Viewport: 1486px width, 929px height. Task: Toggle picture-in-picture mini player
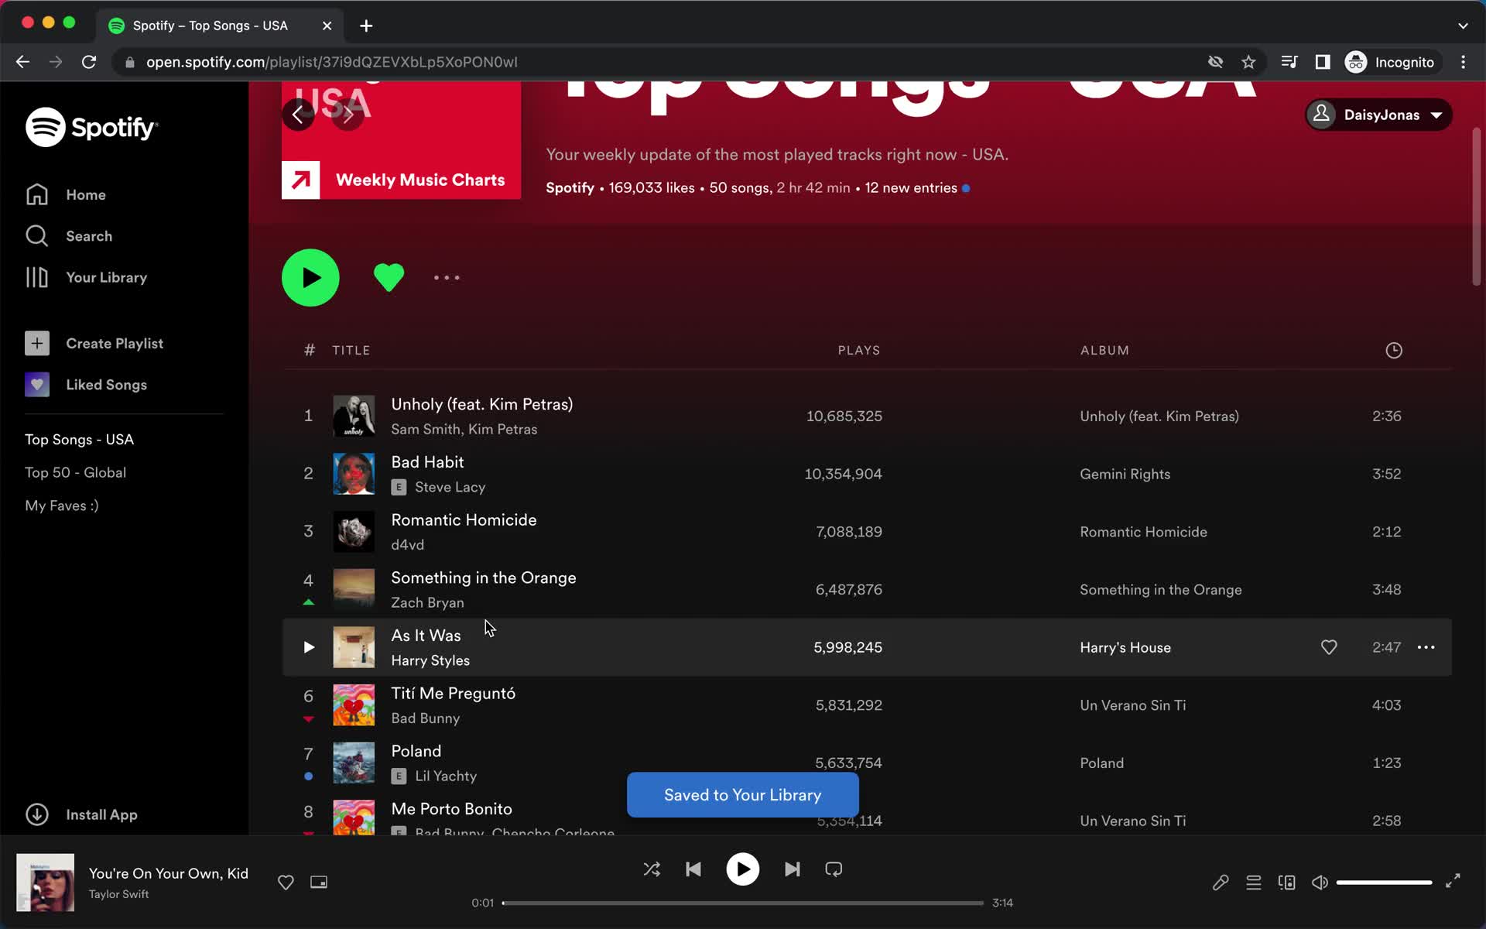[x=319, y=883]
